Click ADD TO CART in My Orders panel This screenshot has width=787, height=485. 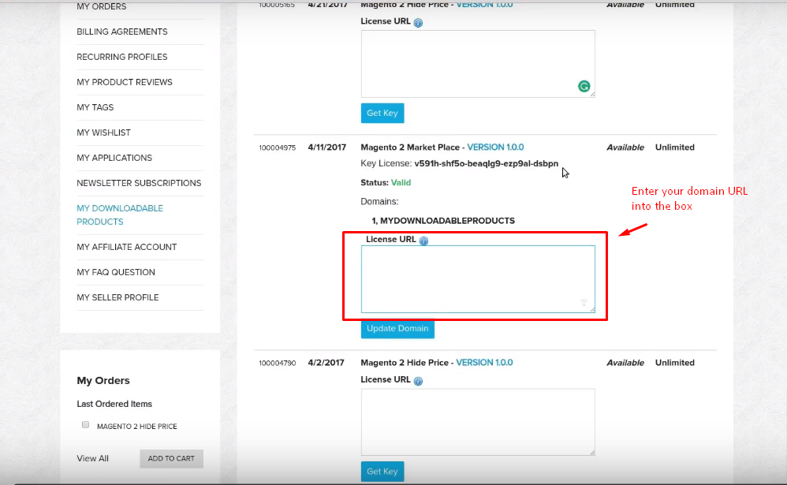tap(171, 458)
